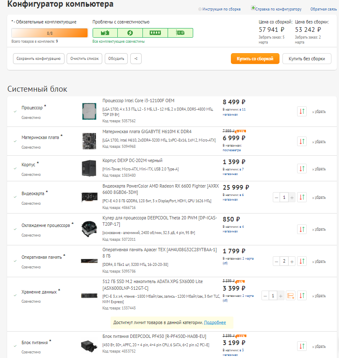Viewport: 339px width, 358px height.
Task: Open the DEEPCOOL Theta 20 cooler image
Action: pyautogui.click(x=89, y=229)
